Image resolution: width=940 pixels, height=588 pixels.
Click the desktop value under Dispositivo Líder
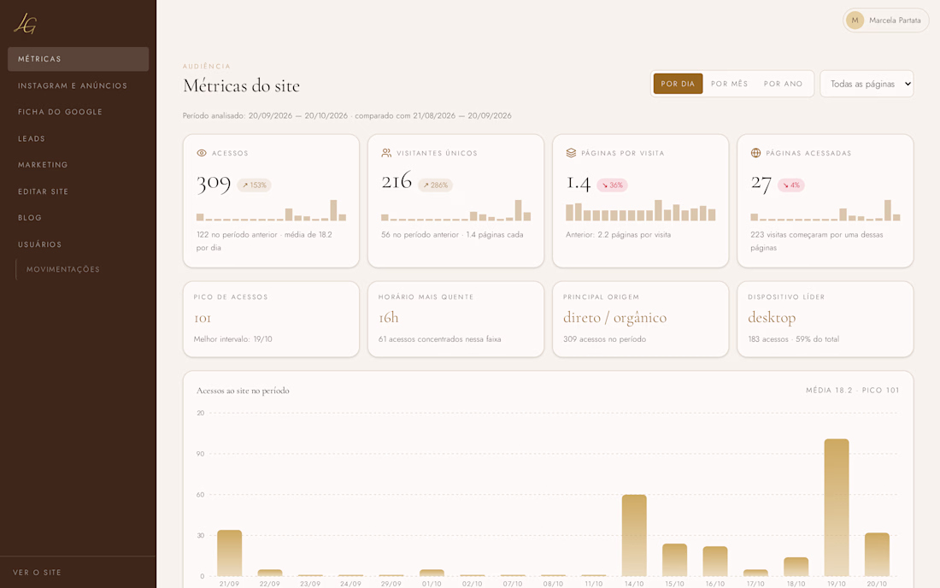tap(772, 318)
